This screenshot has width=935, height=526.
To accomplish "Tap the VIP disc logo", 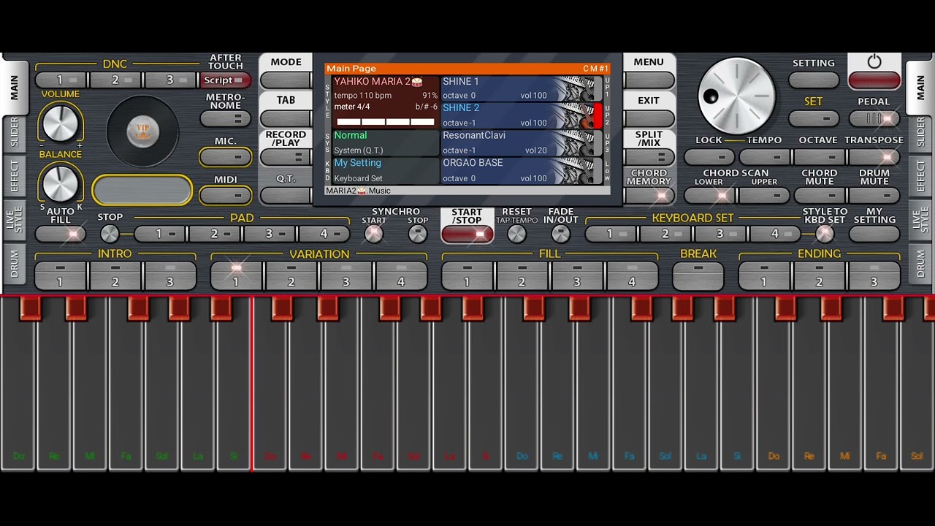I will pos(143,132).
